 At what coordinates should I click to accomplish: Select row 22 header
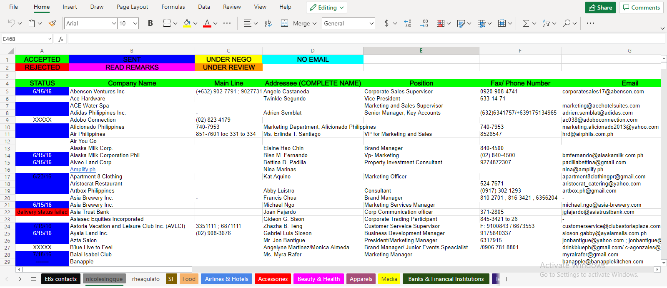click(x=8, y=212)
